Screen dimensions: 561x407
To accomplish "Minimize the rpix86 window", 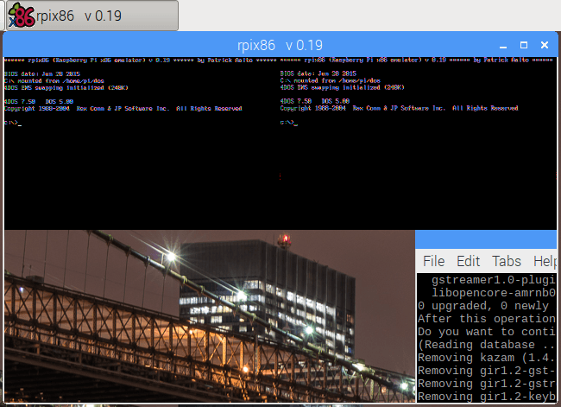I will pyautogui.click(x=503, y=46).
